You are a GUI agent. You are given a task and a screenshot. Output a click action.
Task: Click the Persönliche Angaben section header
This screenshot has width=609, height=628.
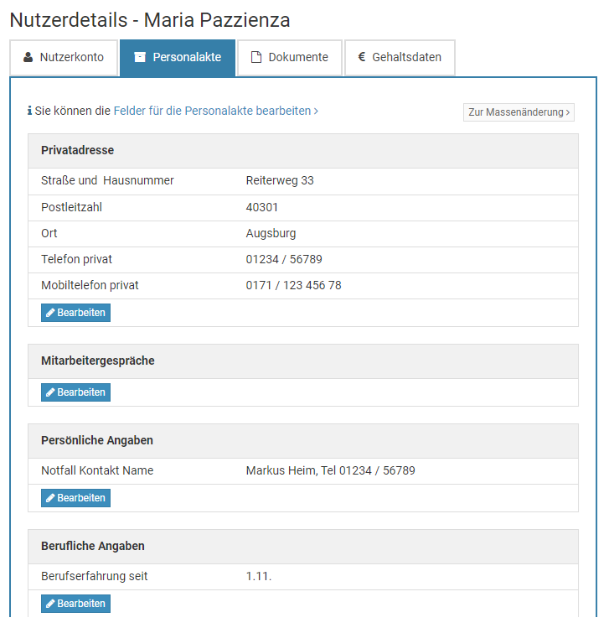click(97, 441)
